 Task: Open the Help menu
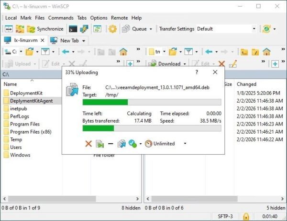pyautogui.click(x=136, y=18)
